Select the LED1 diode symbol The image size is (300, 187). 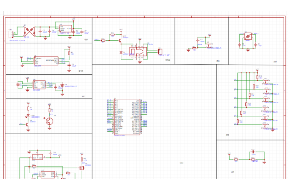click(28, 116)
